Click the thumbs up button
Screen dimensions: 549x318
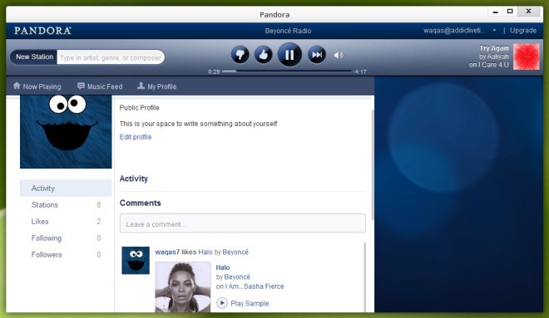click(264, 55)
